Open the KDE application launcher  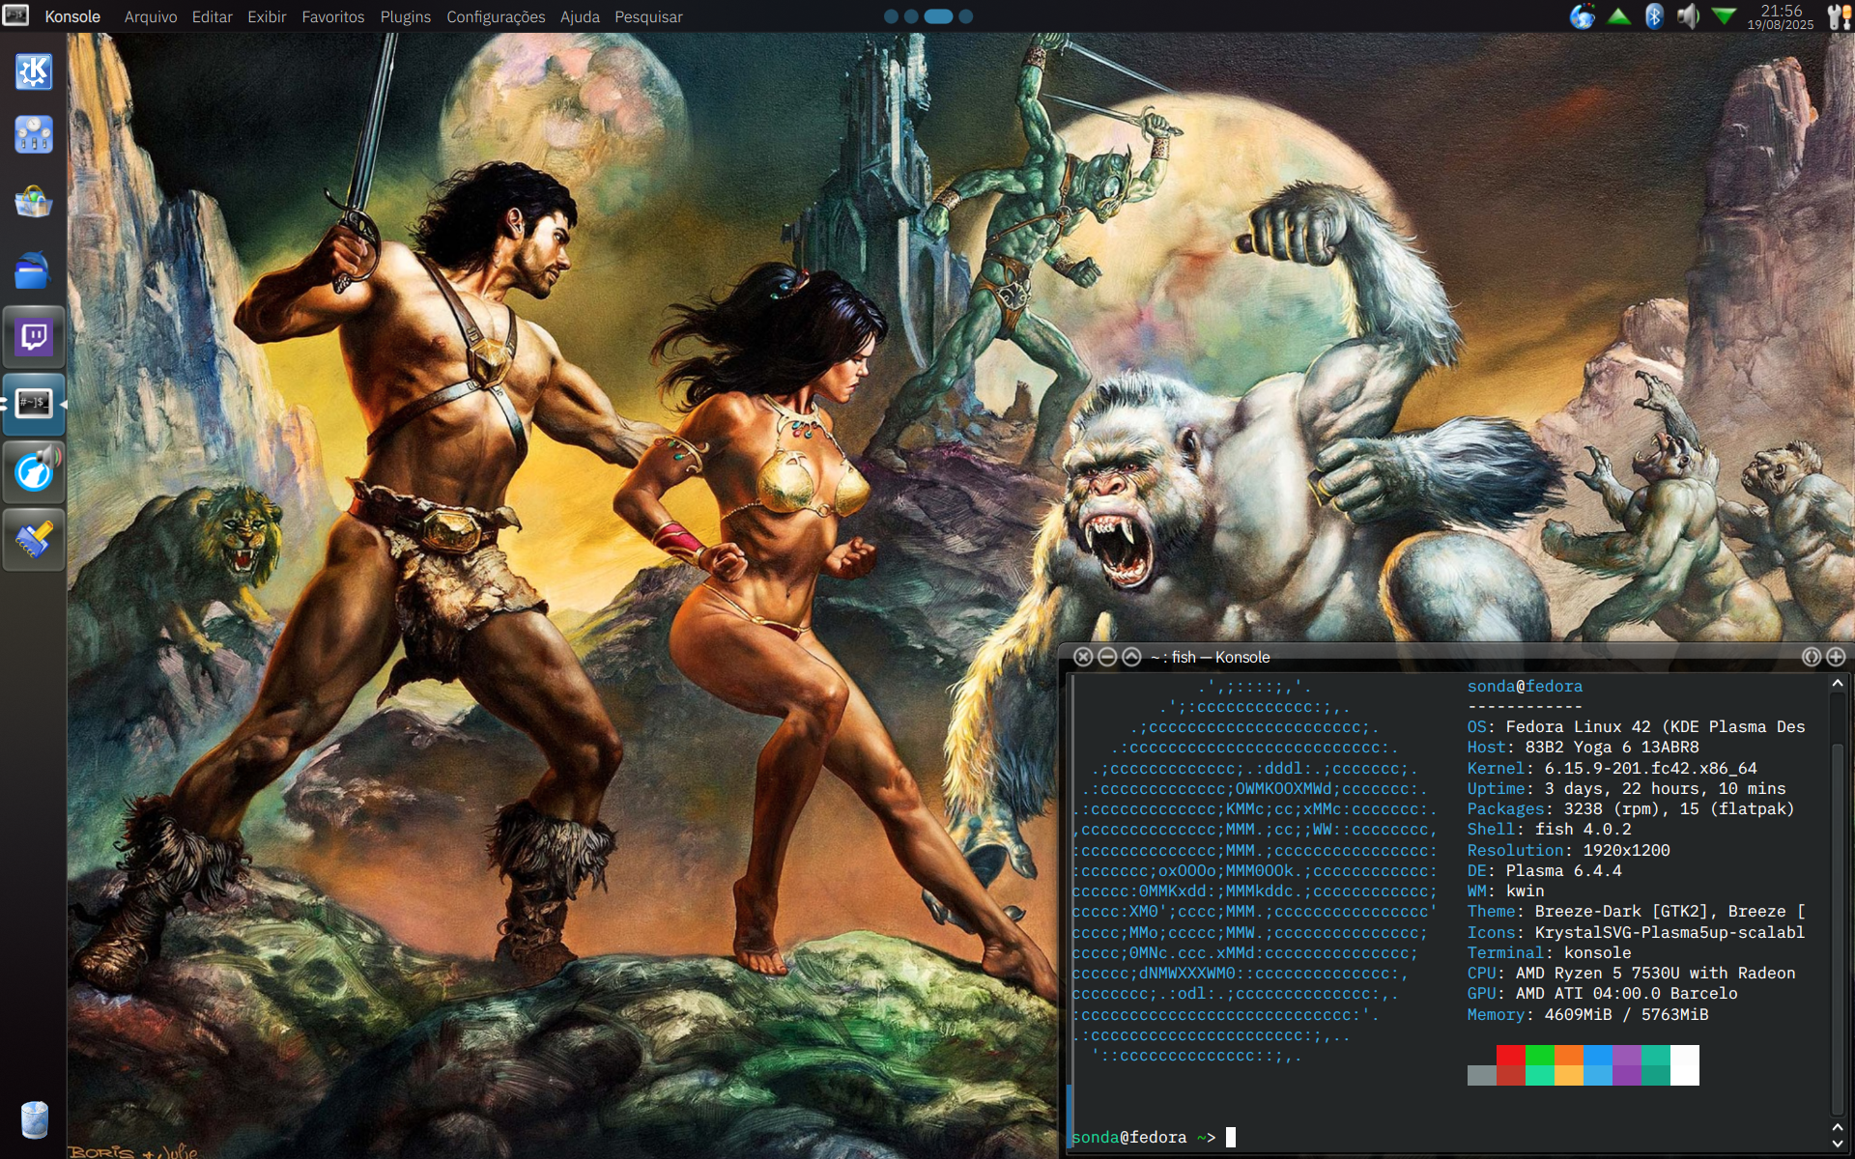point(34,71)
